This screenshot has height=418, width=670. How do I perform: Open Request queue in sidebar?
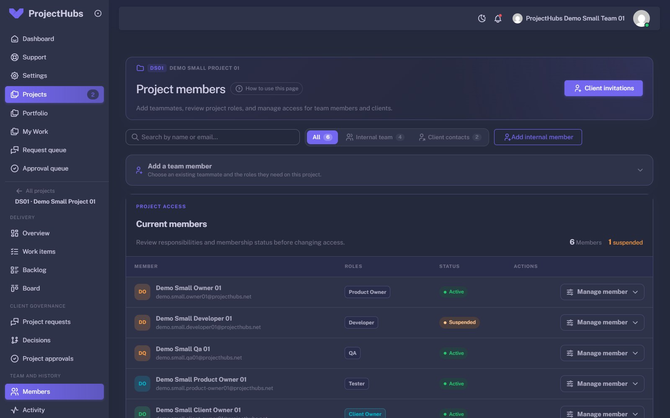(54, 150)
